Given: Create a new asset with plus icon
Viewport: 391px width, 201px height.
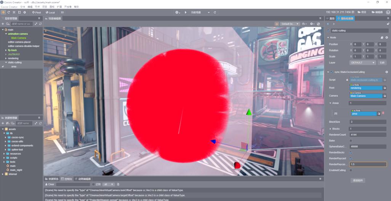Looking at the screenshot, I should pos(3,123).
